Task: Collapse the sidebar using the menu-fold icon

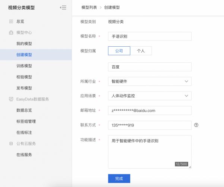Action: click(63, 7)
